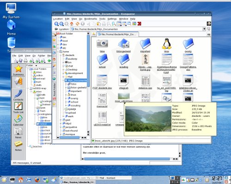Open the K menu on the panel
This screenshot has width=231, height=184.
4,180
